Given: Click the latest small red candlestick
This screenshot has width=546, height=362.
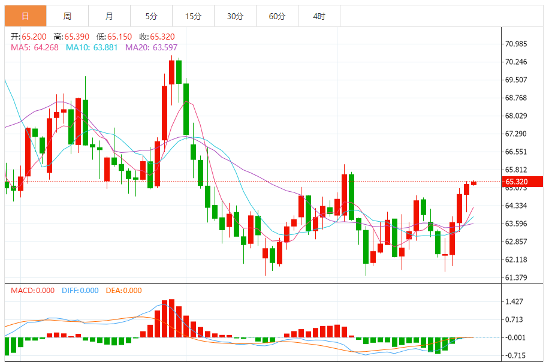Looking at the screenshot, I should (474, 183).
